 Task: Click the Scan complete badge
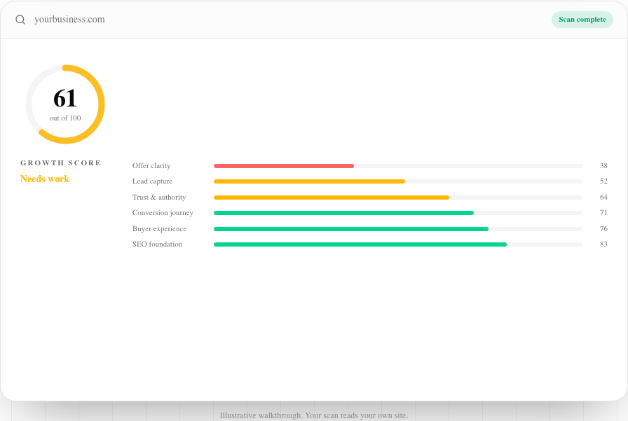click(582, 20)
